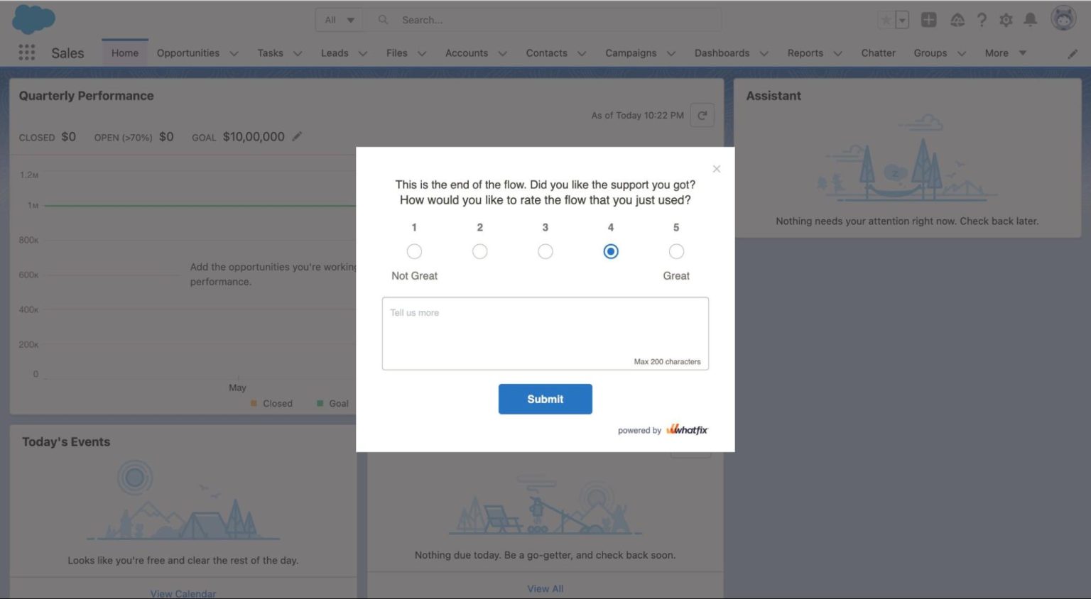This screenshot has width=1091, height=599.
Task: Switch to the Dashboards tab
Action: 722,53
